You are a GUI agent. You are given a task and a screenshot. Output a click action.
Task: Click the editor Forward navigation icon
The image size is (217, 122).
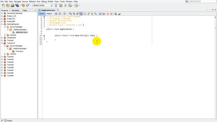coord(65,14)
